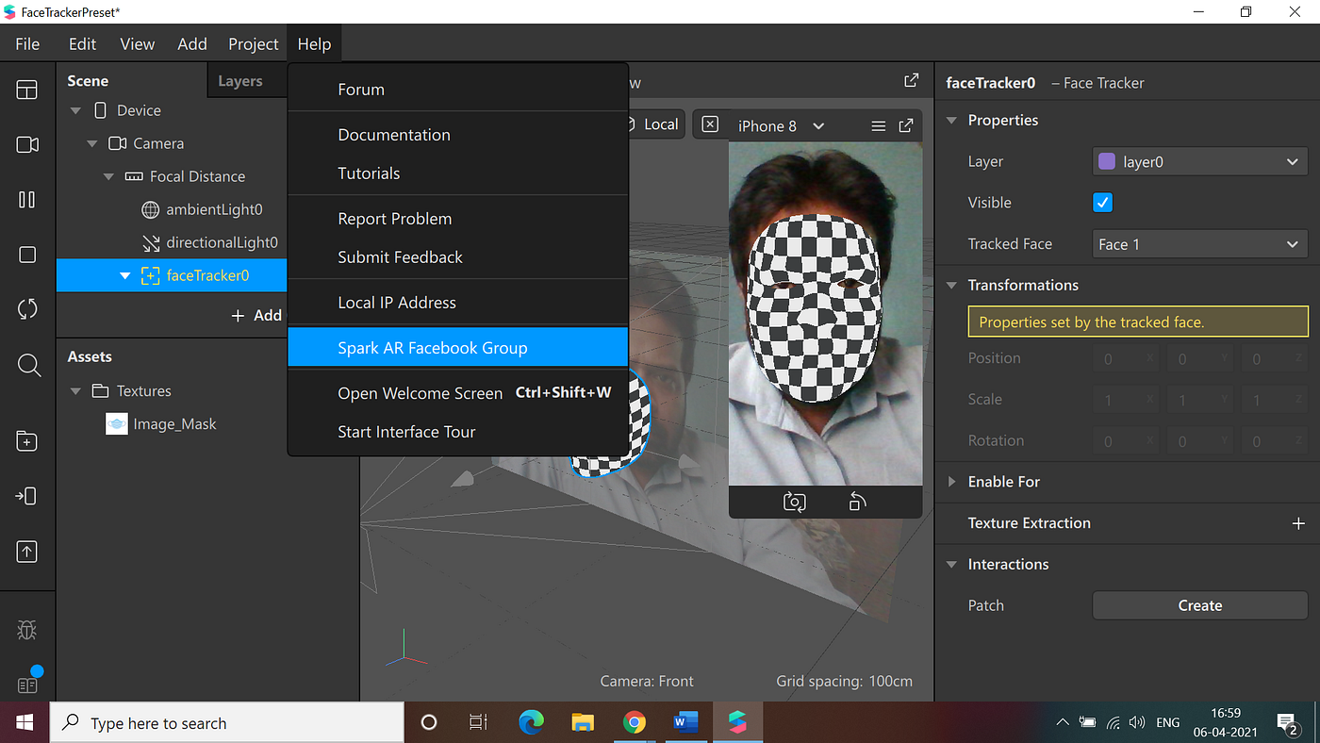Choose Documentation from the Help menu
This screenshot has width=1320, height=743.
click(x=394, y=135)
